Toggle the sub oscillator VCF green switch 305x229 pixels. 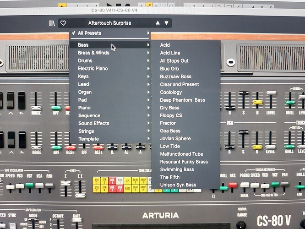coord(30,185)
